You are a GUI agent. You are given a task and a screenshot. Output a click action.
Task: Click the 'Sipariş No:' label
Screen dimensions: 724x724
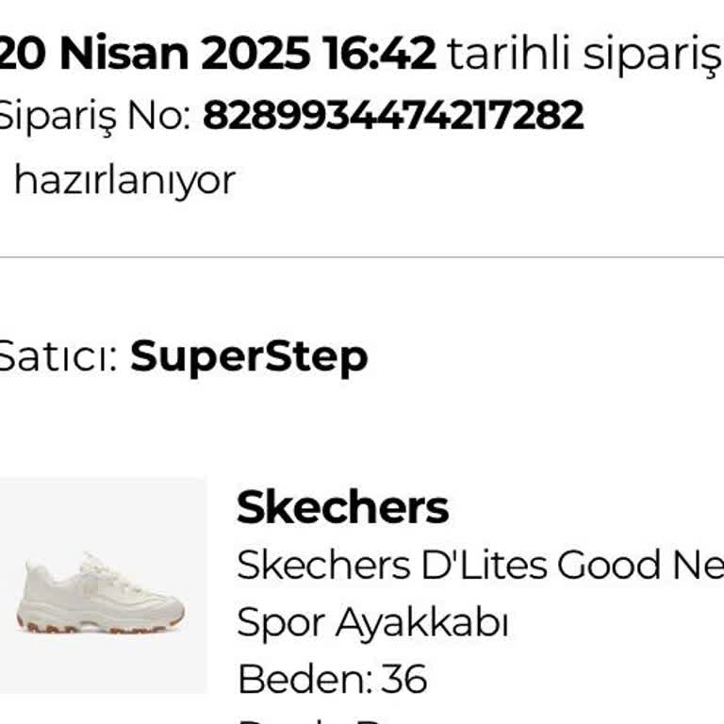click(94, 116)
